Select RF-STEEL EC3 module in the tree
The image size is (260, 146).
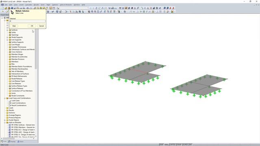23,130
